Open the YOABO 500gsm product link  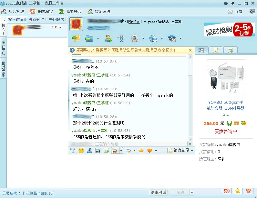pyautogui.click(x=226, y=108)
